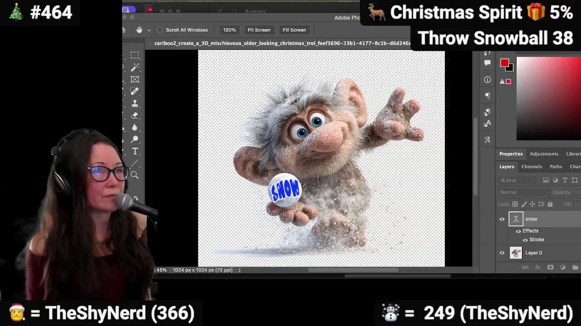The image size is (581, 326).
Task: Select the Horizontal Type tool
Action: pos(135,151)
